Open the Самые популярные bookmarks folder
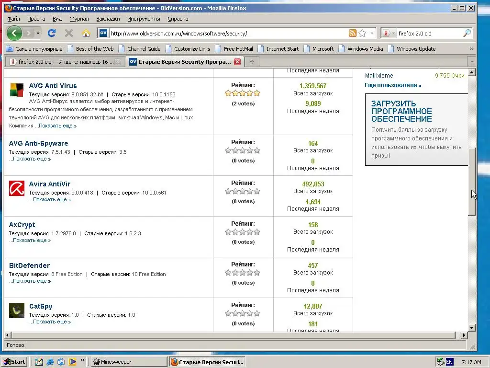 point(34,49)
